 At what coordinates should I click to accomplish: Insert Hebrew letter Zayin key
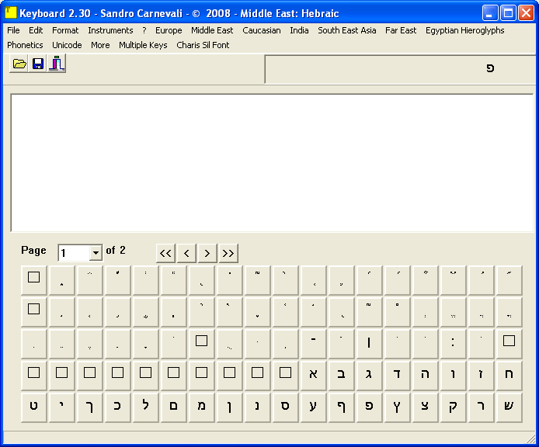[x=482, y=376]
